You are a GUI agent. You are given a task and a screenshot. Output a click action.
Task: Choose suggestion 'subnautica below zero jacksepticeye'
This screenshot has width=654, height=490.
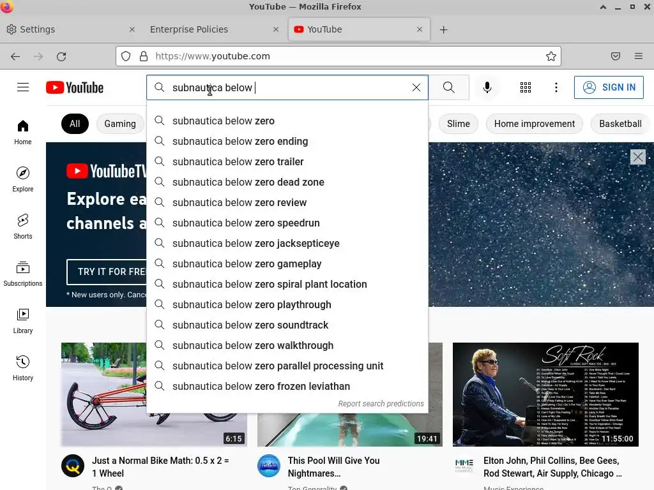[x=287, y=243]
